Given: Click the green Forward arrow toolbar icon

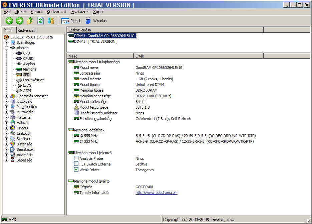Looking at the screenshot, I should point(19,21).
